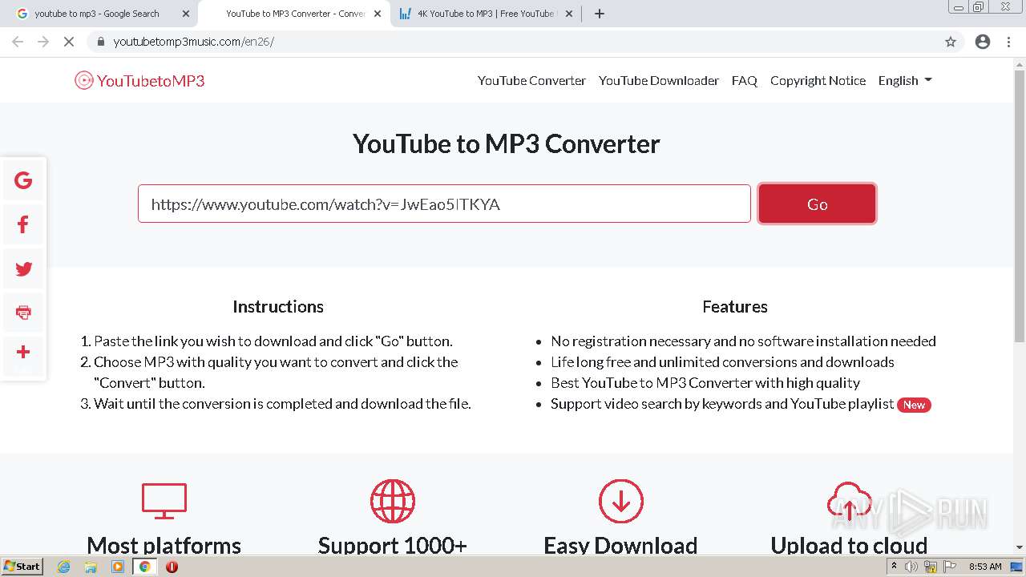Show hidden system tray icons
1026x577 pixels.
[x=894, y=567]
